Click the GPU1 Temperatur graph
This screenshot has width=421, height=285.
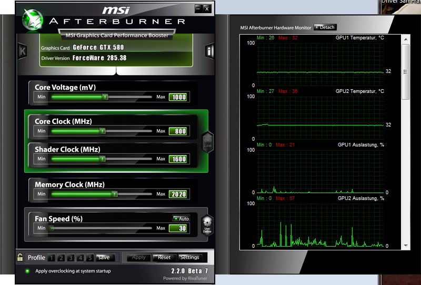point(320,64)
